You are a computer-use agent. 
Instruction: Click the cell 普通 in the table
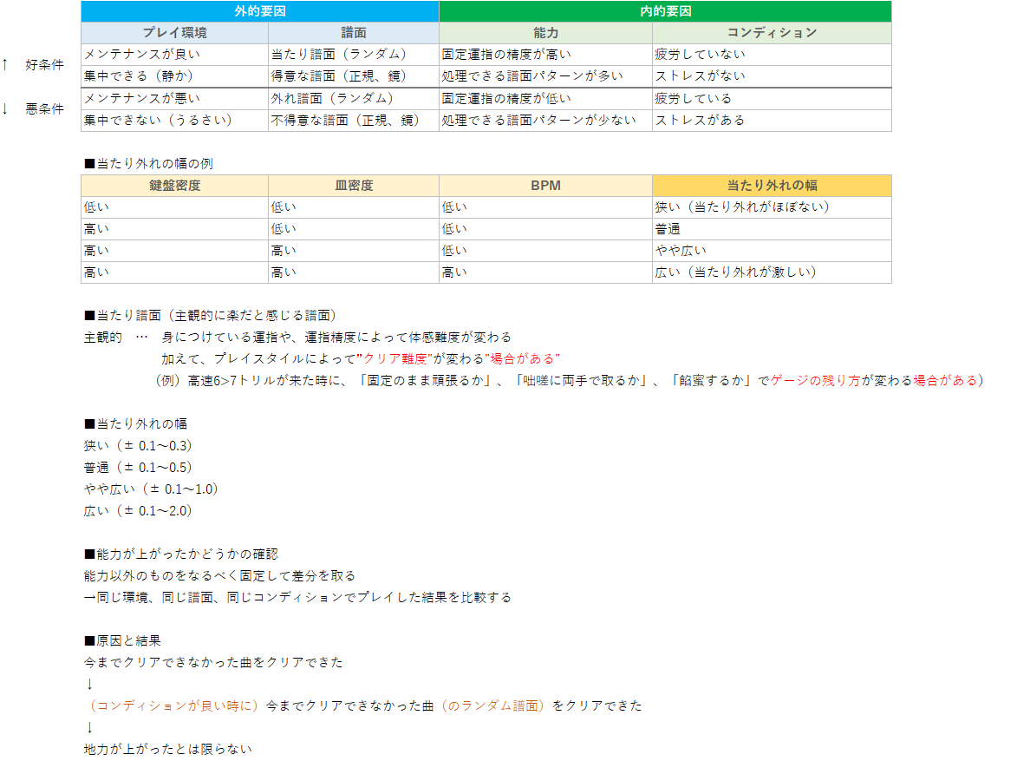point(772,229)
